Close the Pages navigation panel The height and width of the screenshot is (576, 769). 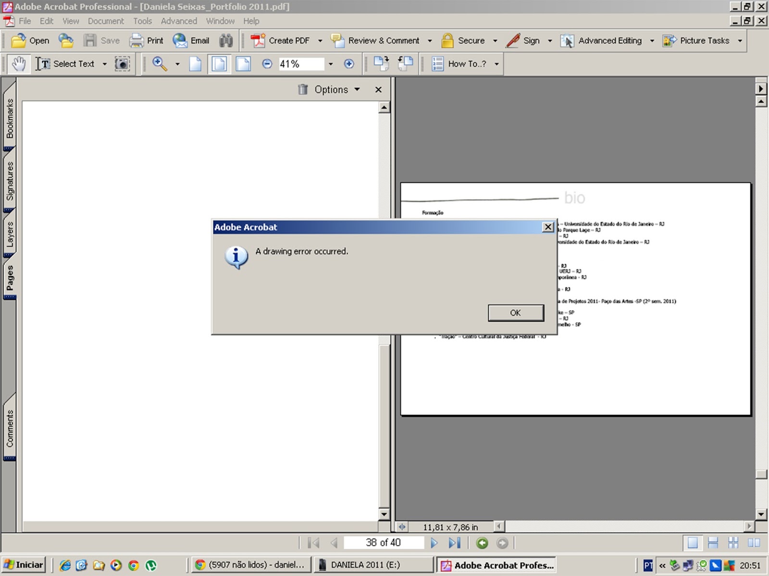[x=379, y=90]
